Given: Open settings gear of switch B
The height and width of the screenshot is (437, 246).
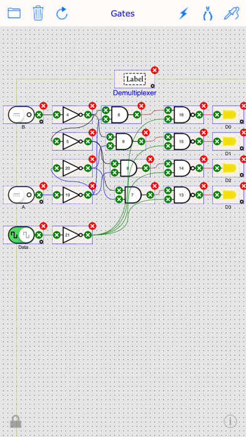Looking at the screenshot, I should [x=41, y=121].
